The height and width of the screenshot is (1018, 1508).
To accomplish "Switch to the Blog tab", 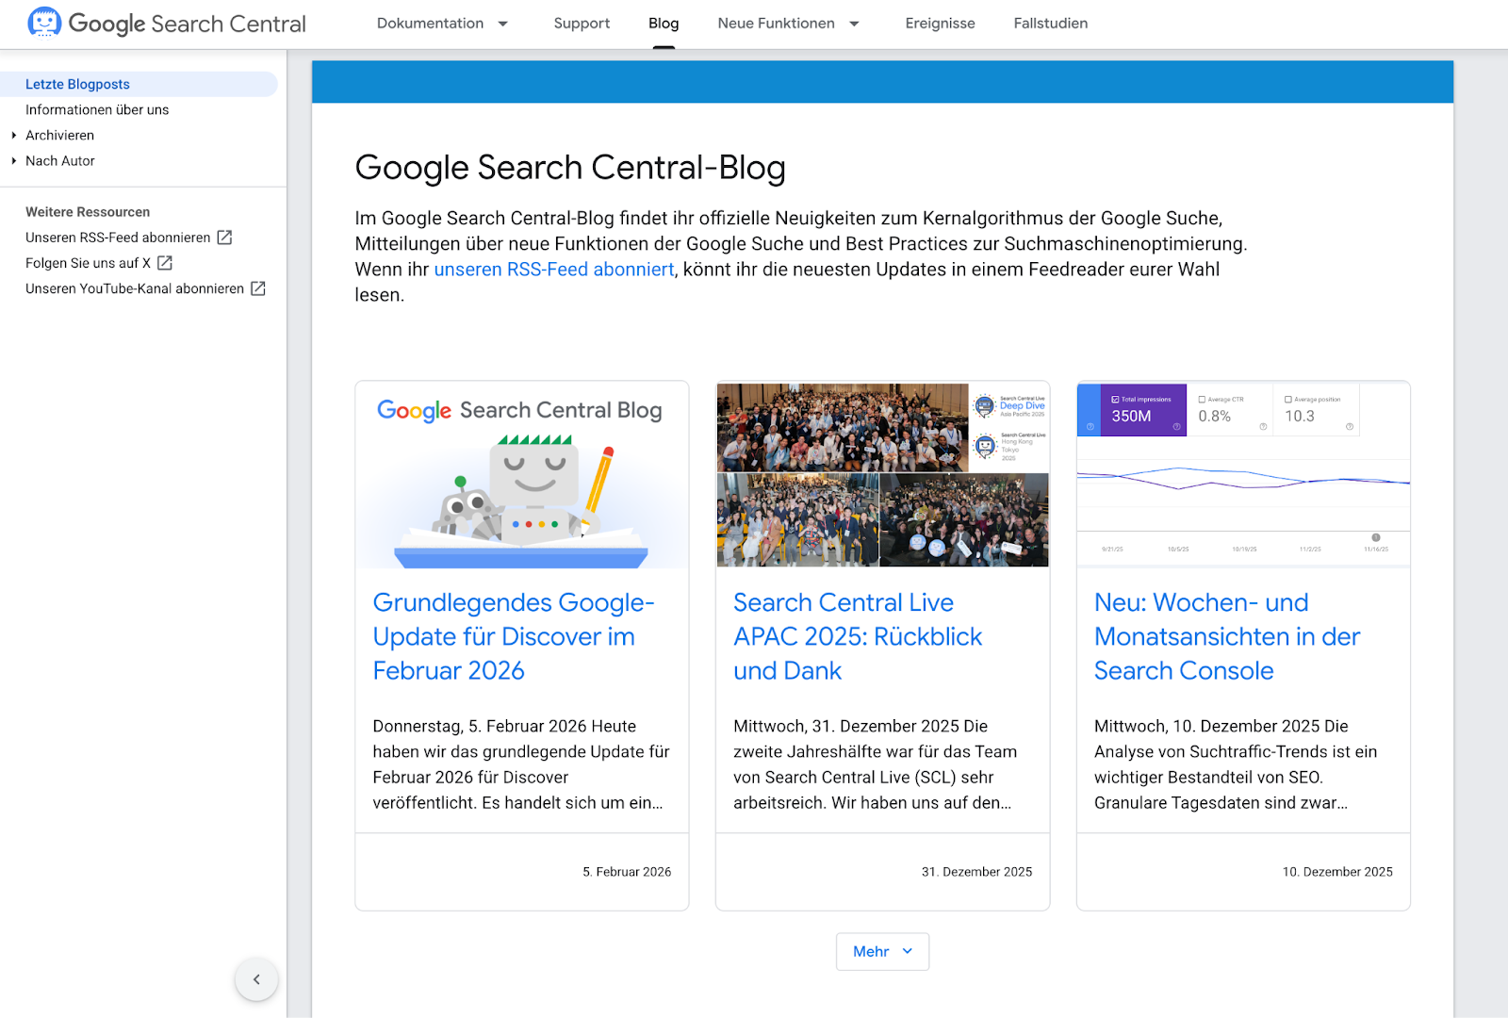I will (x=663, y=24).
